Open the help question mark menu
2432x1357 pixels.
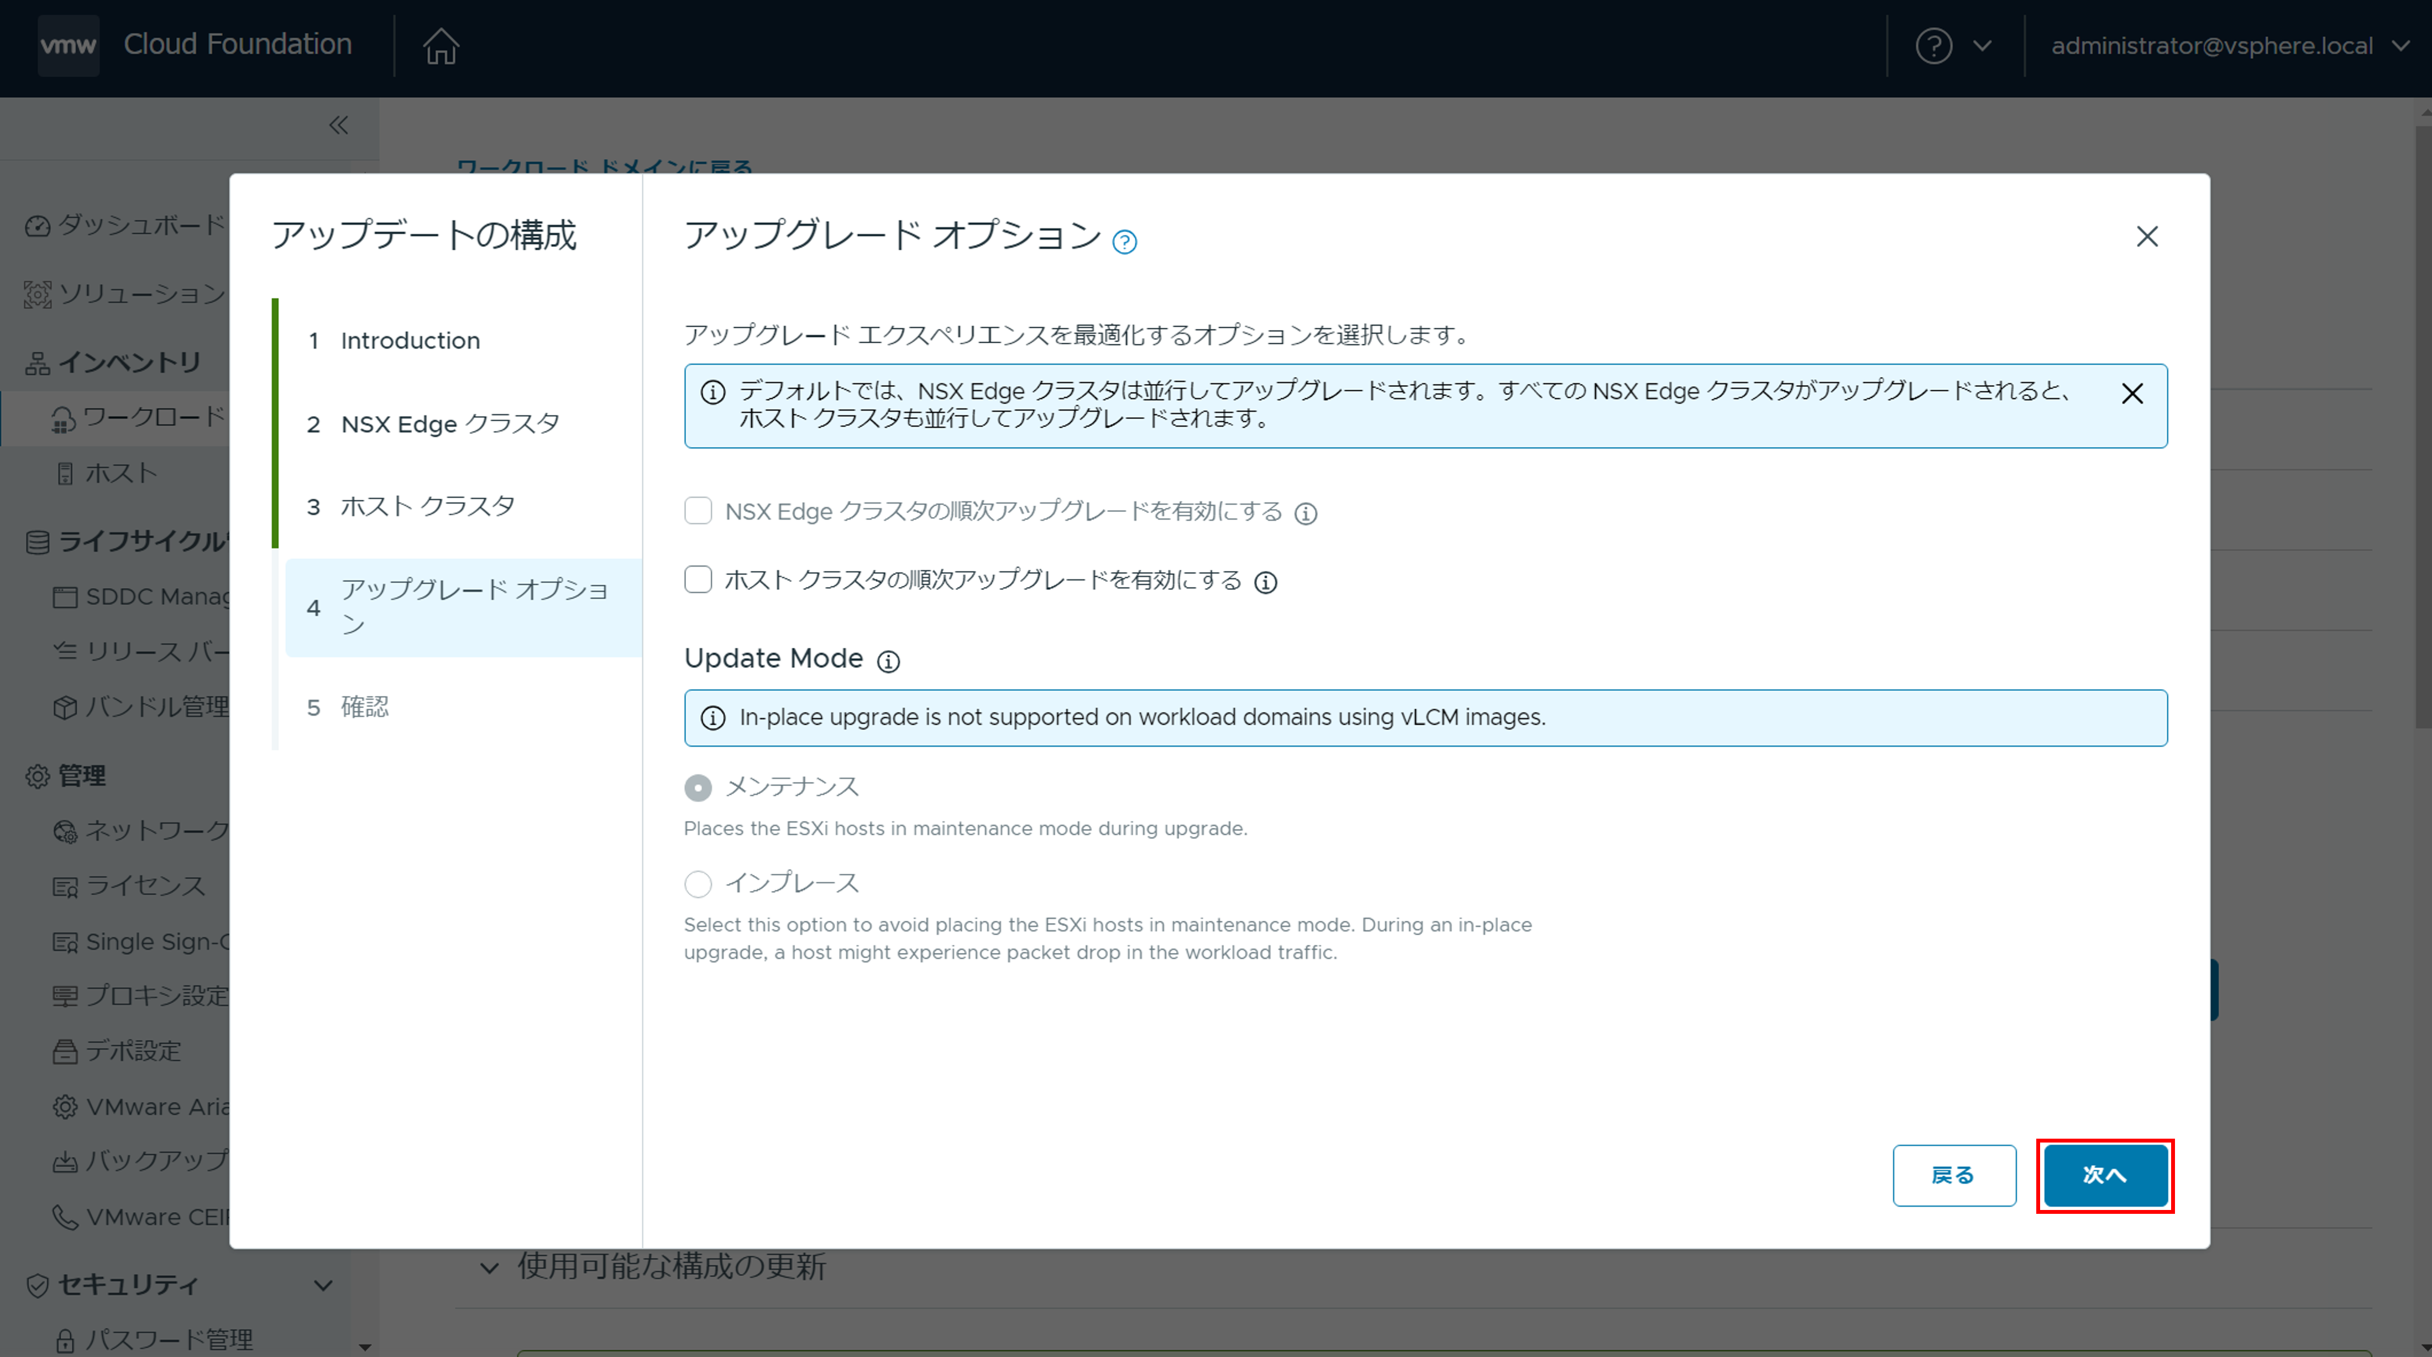tap(1933, 45)
